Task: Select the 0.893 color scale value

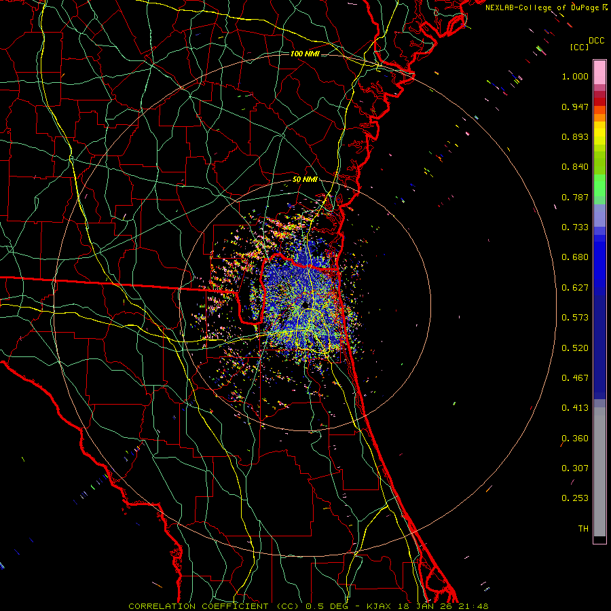Action: 575,136
